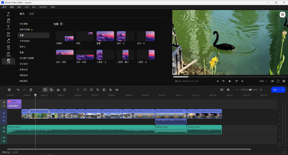Select 色彩調整 in the tools list
This screenshot has height=155, width=288.
[24, 24]
